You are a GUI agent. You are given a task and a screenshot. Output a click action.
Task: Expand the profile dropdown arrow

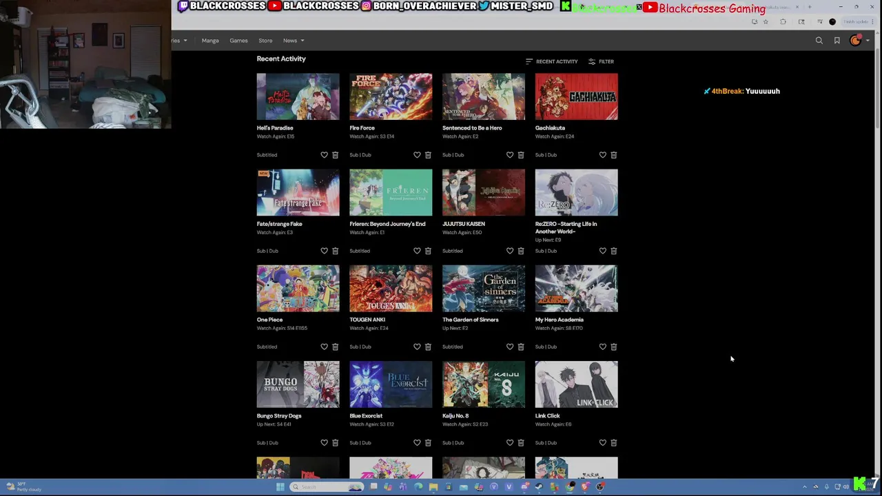[x=868, y=41]
